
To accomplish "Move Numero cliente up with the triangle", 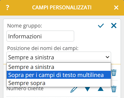I will coord(100,89).
